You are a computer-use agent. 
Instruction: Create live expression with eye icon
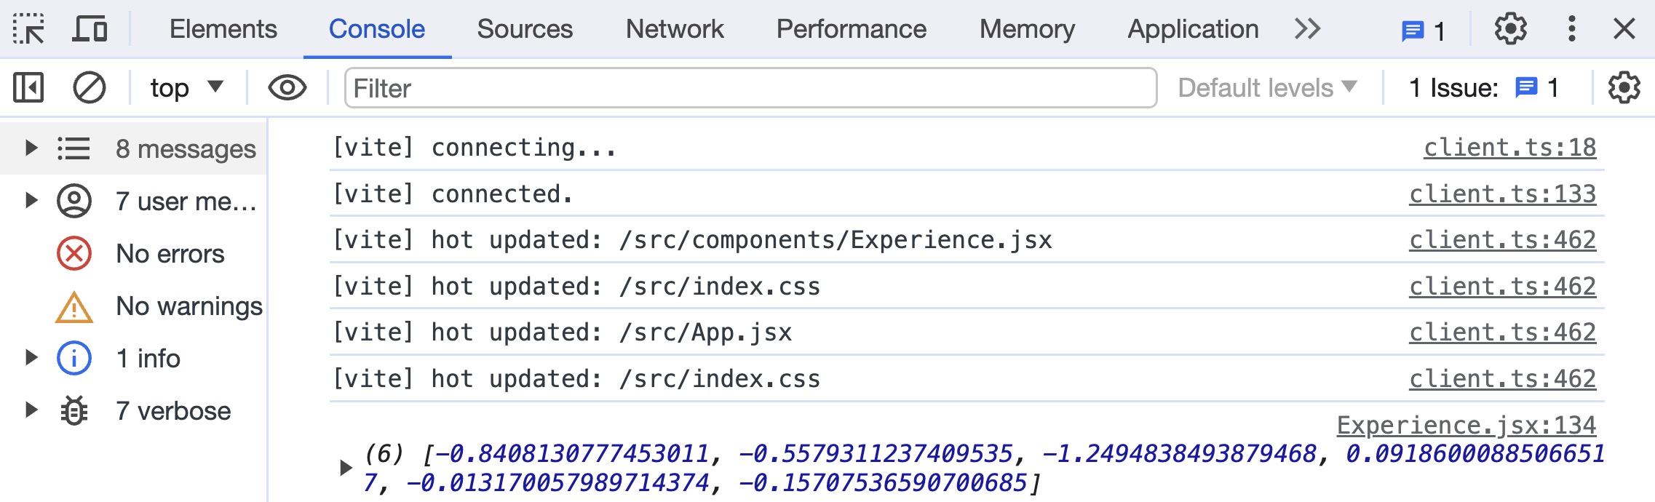pos(287,88)
